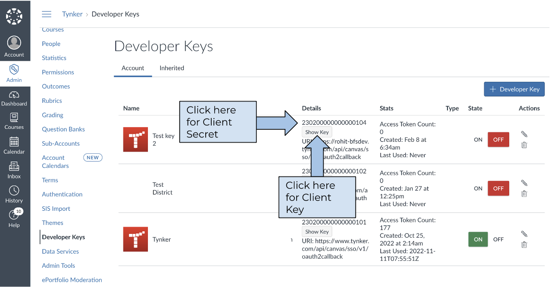This screenshot has height=287, width=558.
Task: Open the Question Banks link
Action: (63, 129)
